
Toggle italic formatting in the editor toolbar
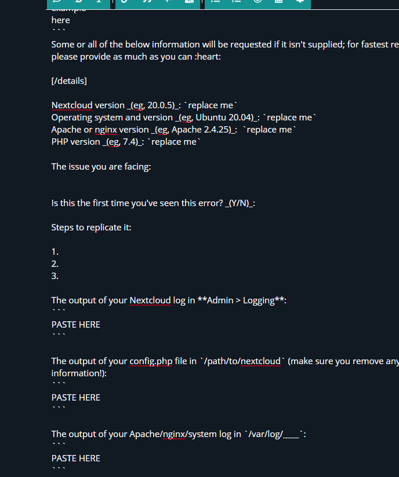coord(99,1)
